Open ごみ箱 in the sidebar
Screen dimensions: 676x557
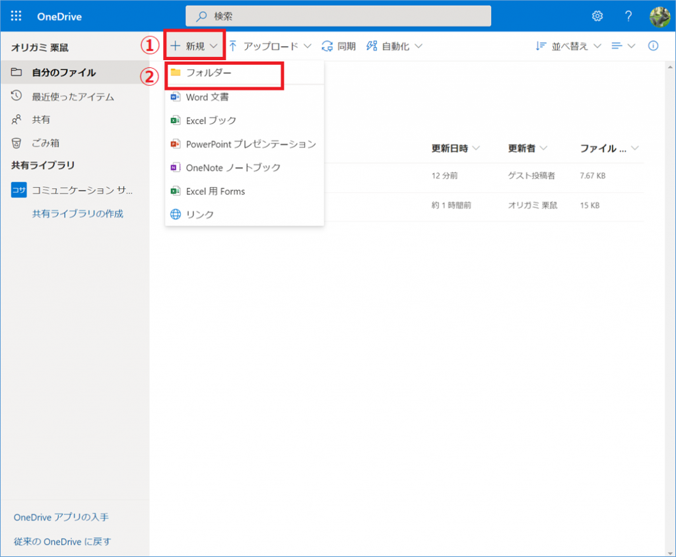point(75,143)
